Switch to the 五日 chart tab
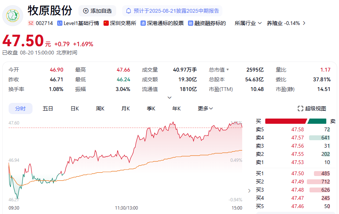This screenshot has height=214, width=339. (48, 108)
